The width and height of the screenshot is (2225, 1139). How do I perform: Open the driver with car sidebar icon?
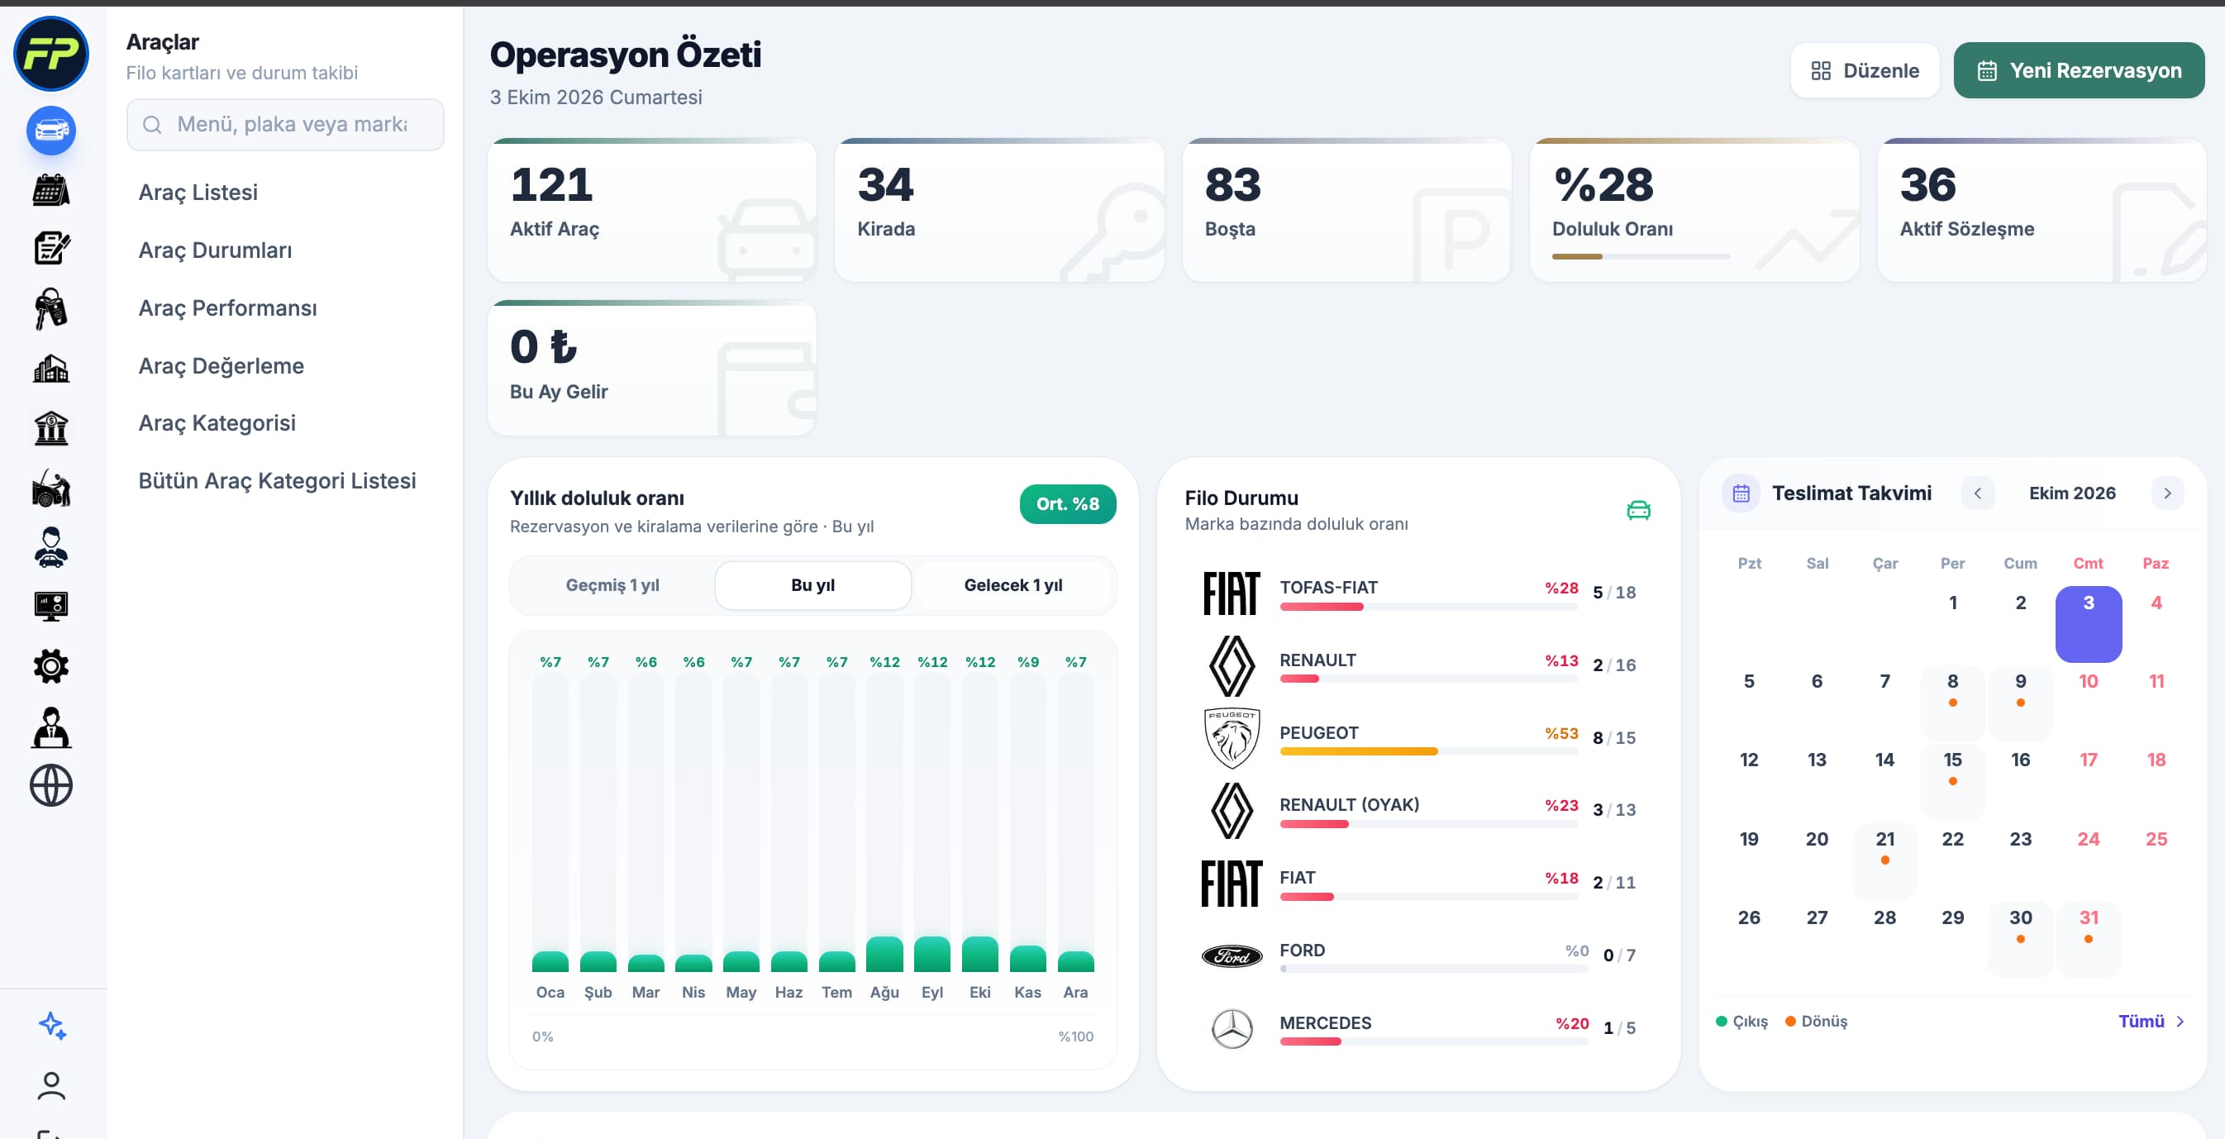(x=51, y=547)
